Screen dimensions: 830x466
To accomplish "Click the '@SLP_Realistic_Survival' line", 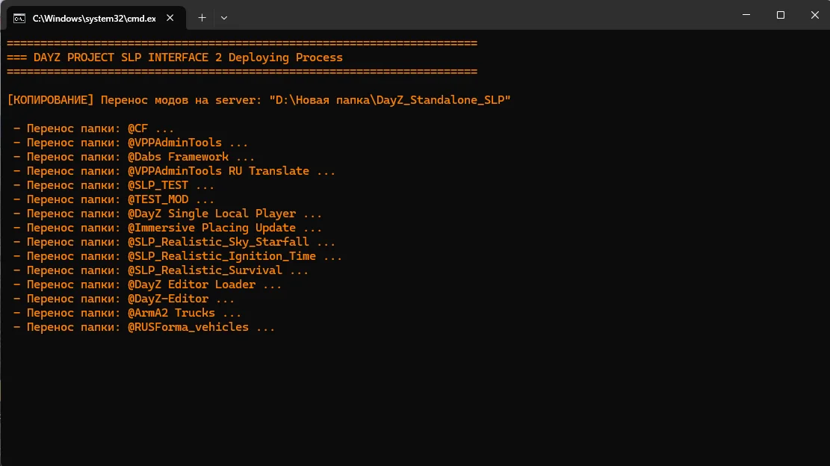I will click(x=161, y=270).
